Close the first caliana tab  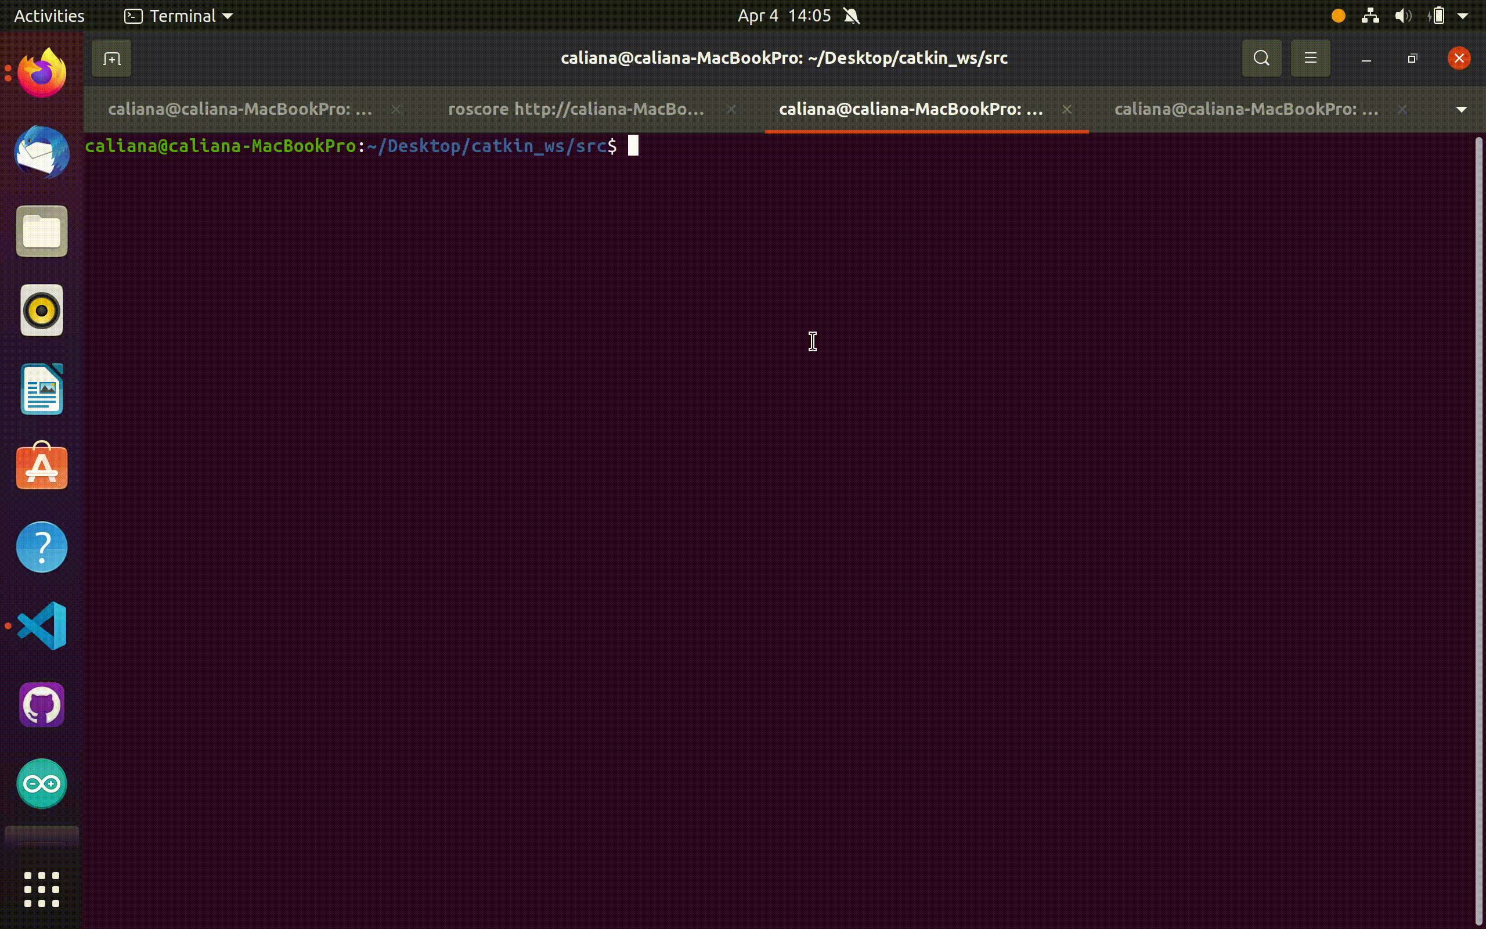pos(396,109)
